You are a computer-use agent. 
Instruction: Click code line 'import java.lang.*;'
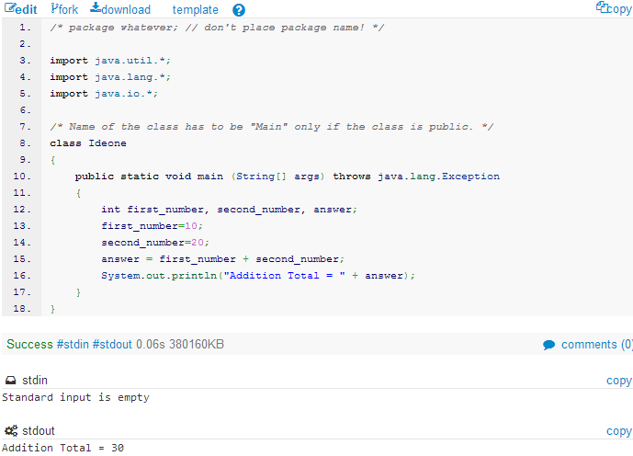(x=110, y=77)
